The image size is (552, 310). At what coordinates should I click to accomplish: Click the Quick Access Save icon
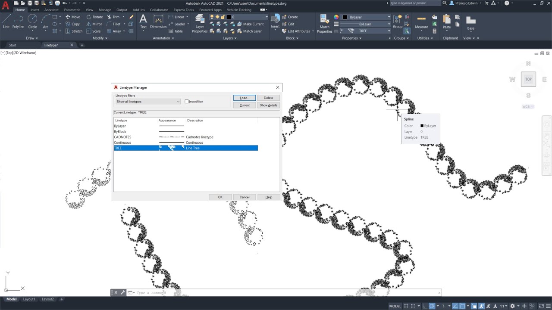[30, 3]
